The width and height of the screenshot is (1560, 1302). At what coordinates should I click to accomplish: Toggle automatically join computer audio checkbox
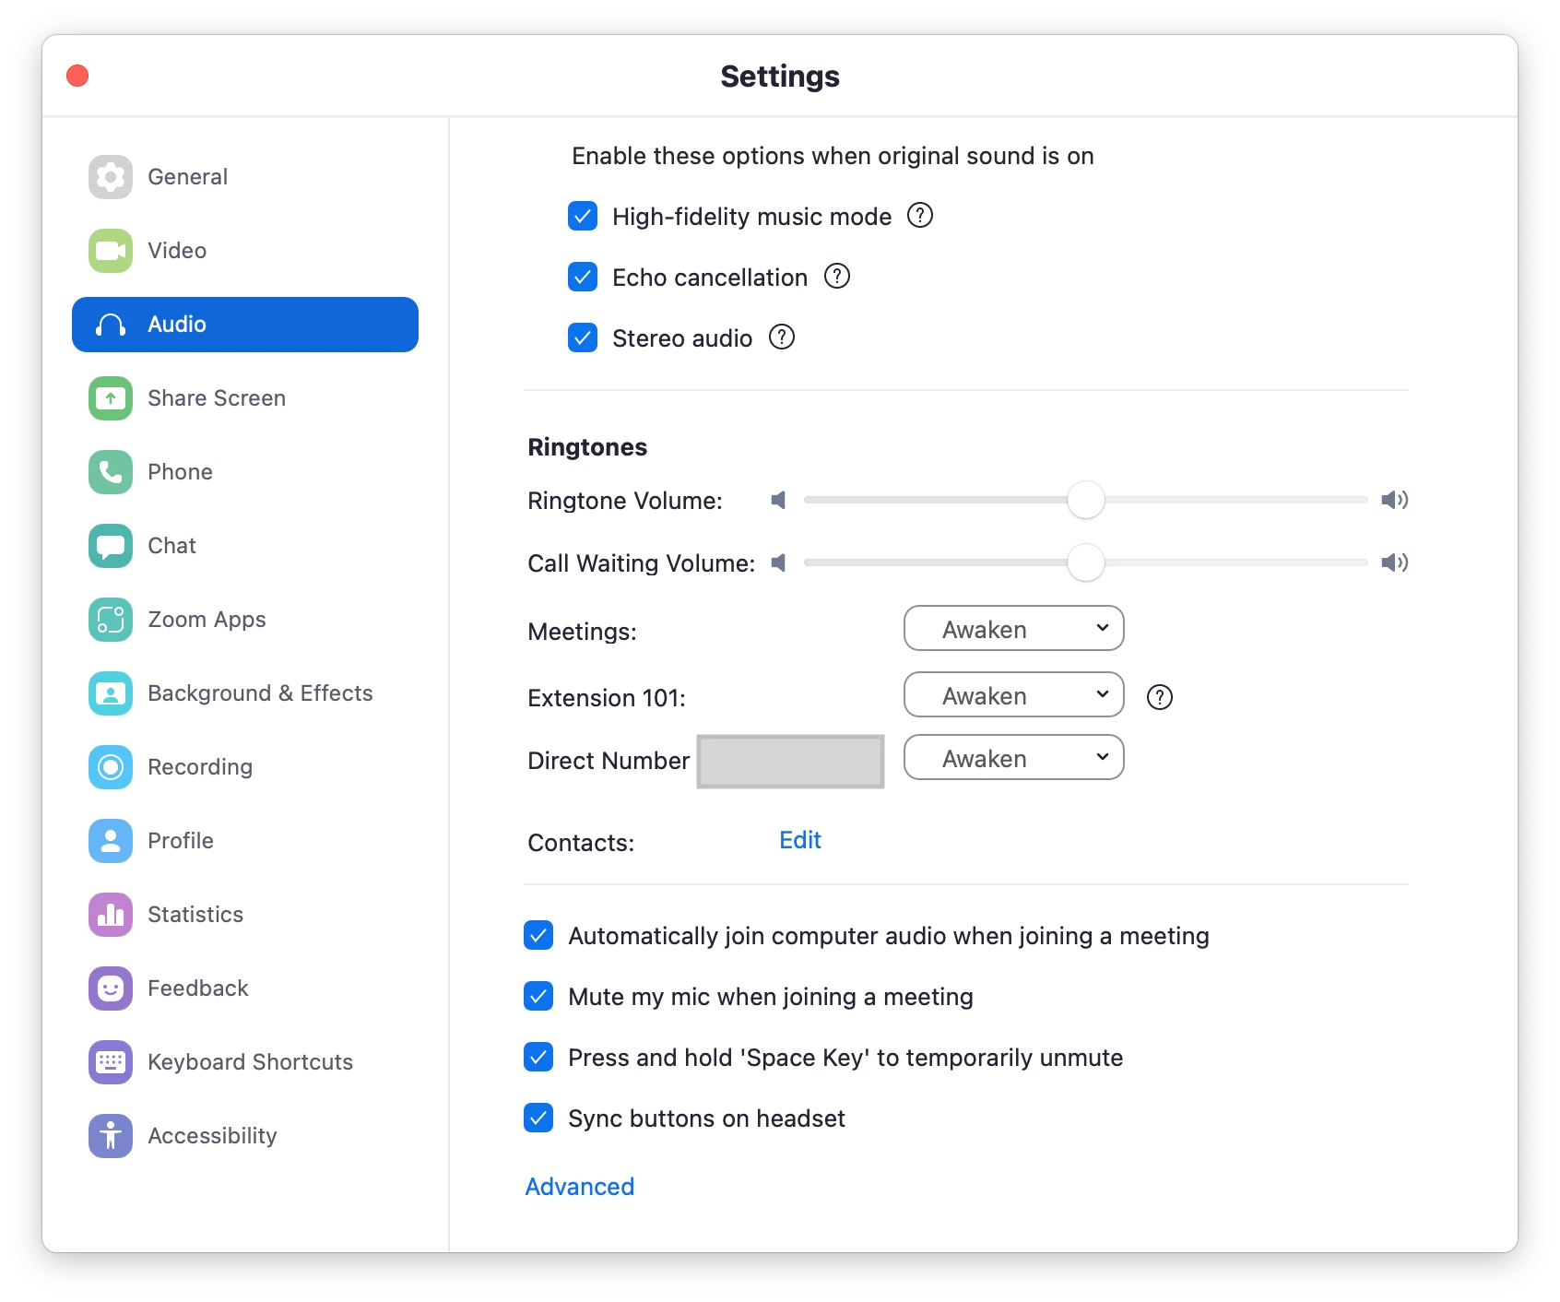click(538, 935)
